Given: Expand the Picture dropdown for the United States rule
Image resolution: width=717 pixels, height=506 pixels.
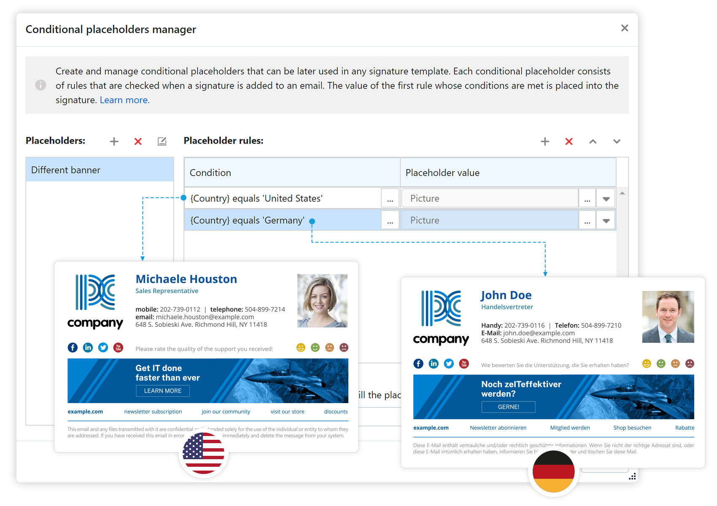Looking at the screenshot, I should [606, 198].
